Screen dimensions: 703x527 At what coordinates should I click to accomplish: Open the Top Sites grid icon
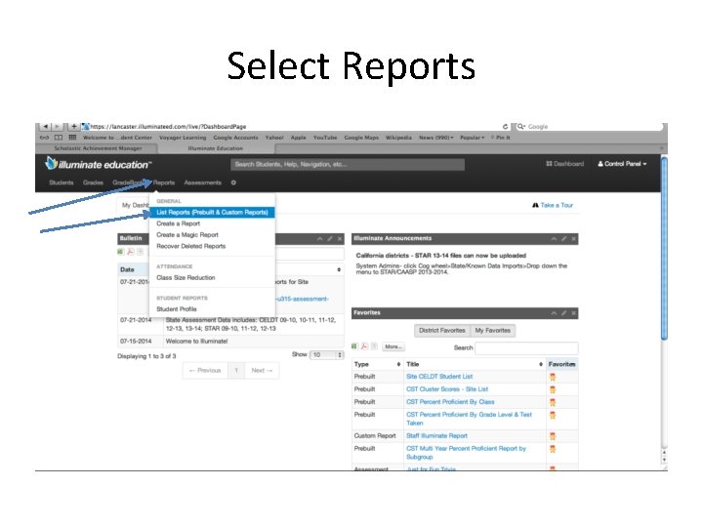click(72, 138)
